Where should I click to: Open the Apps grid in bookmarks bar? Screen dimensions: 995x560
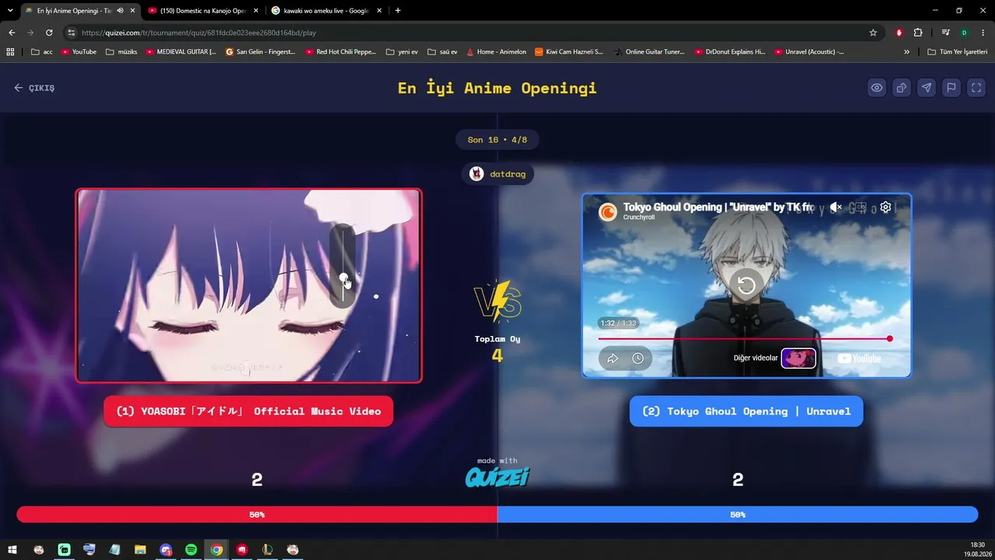(x=10, y=52)
